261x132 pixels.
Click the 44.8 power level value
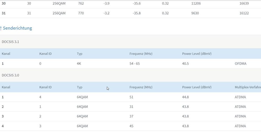(186, 97)
